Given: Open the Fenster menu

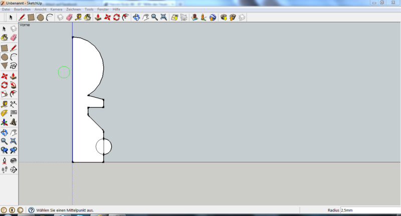Looking at the screenshot, I should (x=103, y=10).
